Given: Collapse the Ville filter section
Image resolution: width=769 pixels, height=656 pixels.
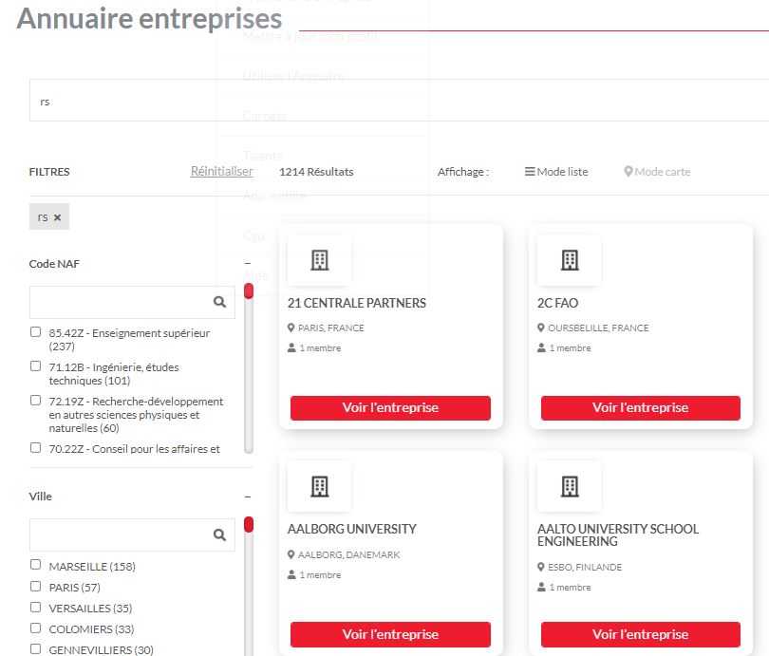Looking at the screenshot, I should point(247,497).
